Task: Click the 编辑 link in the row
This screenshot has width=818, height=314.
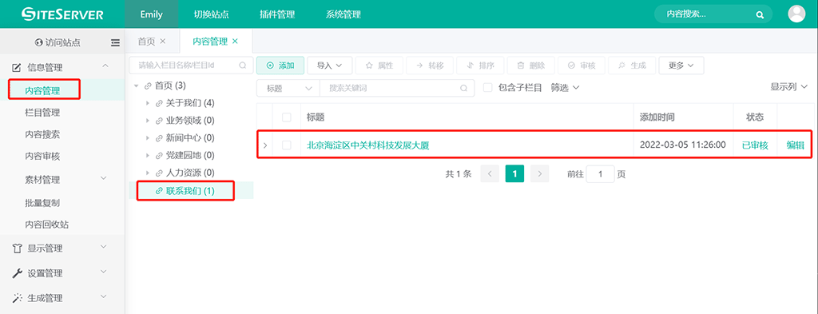Action: (x=795, y=145)
